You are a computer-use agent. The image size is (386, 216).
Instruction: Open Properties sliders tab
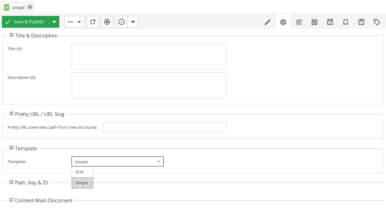point(299,22)
